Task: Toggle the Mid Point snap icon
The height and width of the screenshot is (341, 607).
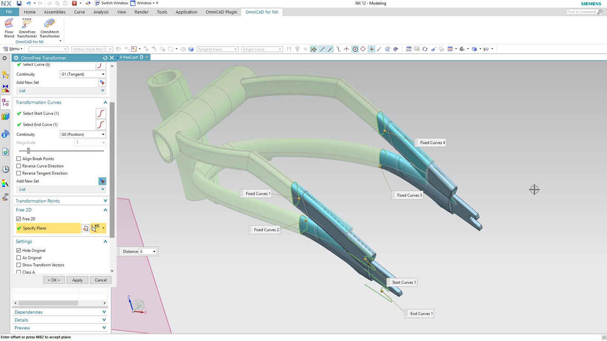Action: 330,49
